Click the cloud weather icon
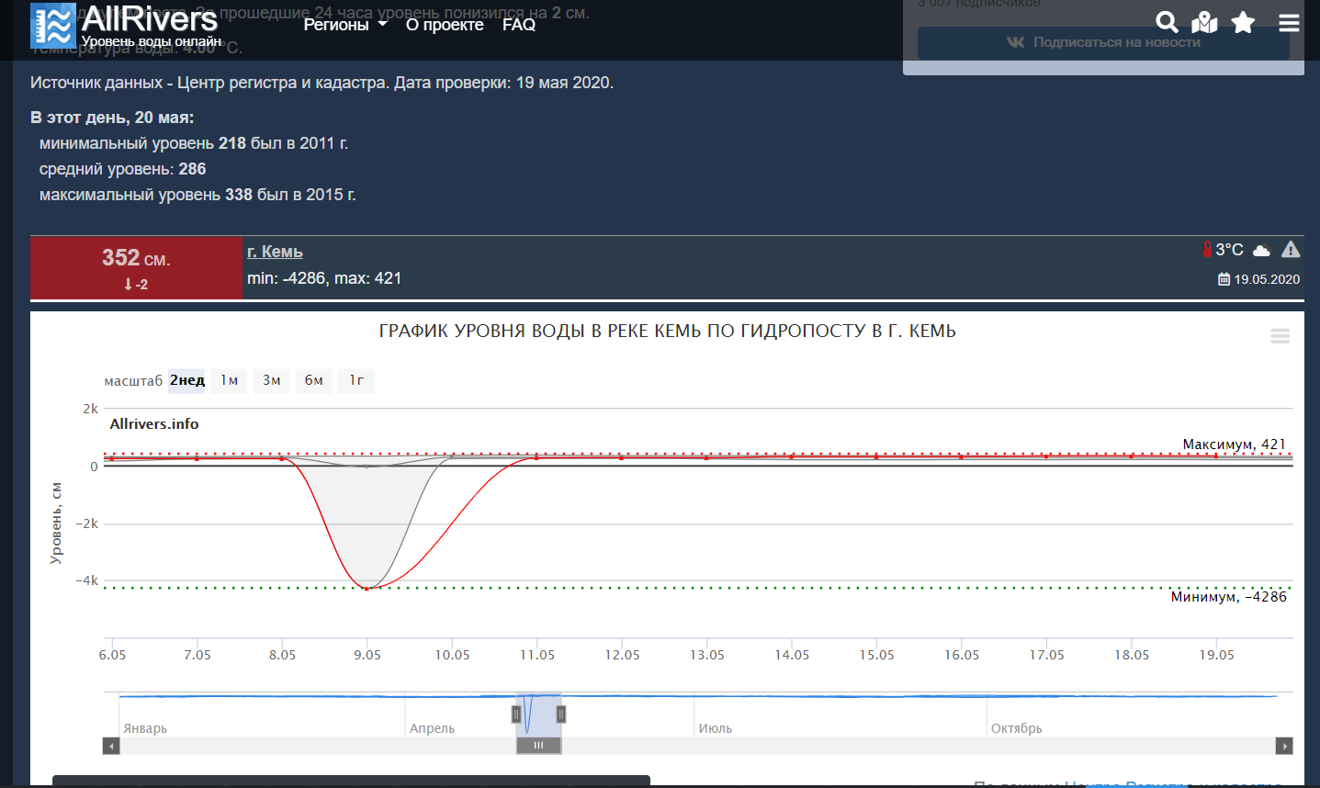Screen dimensions: 1320x788 coord(1262,251)
